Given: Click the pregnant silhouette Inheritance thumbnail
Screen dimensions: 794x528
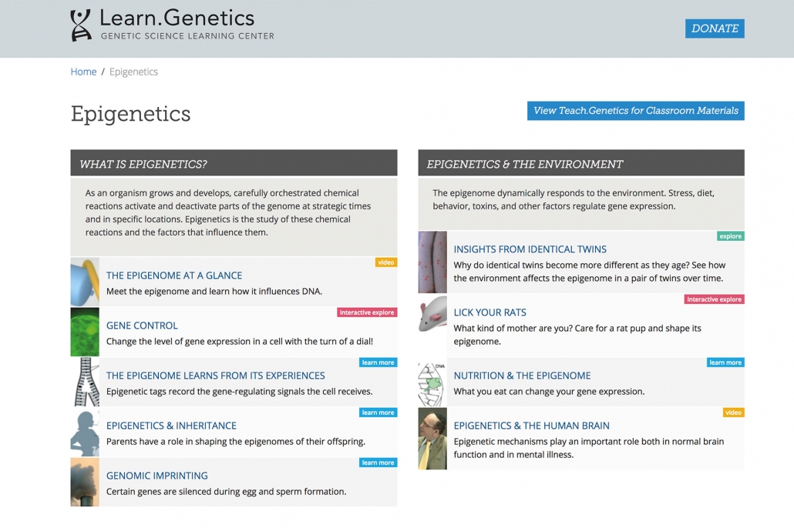Looking at the screenshot, I should tap(85, 432).
